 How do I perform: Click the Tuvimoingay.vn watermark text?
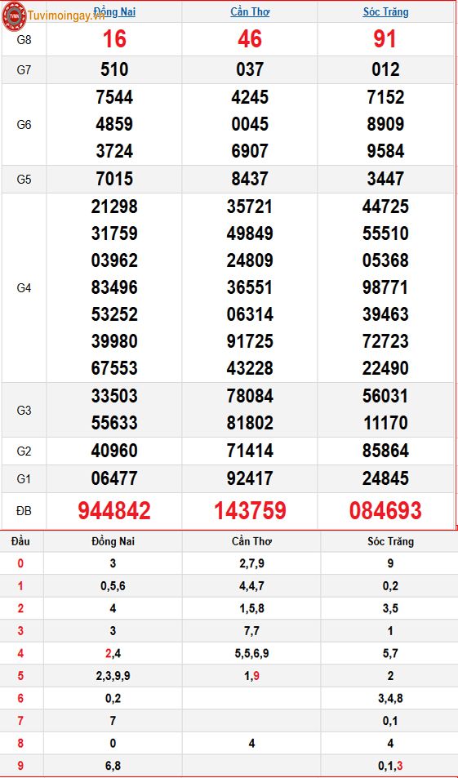pos(66,16)
